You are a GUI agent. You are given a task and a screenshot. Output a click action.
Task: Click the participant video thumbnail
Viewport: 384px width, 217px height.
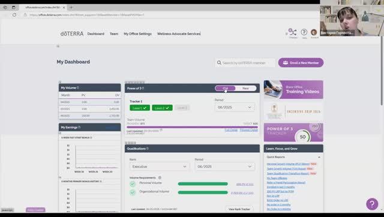(x=352, y=18)
